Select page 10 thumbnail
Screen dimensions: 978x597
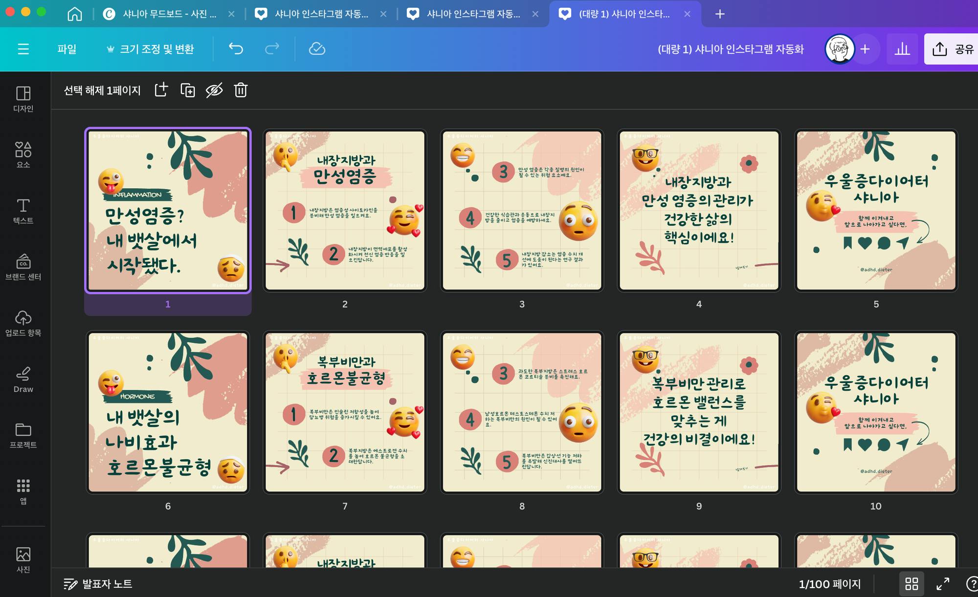click(x=876, y=412)
